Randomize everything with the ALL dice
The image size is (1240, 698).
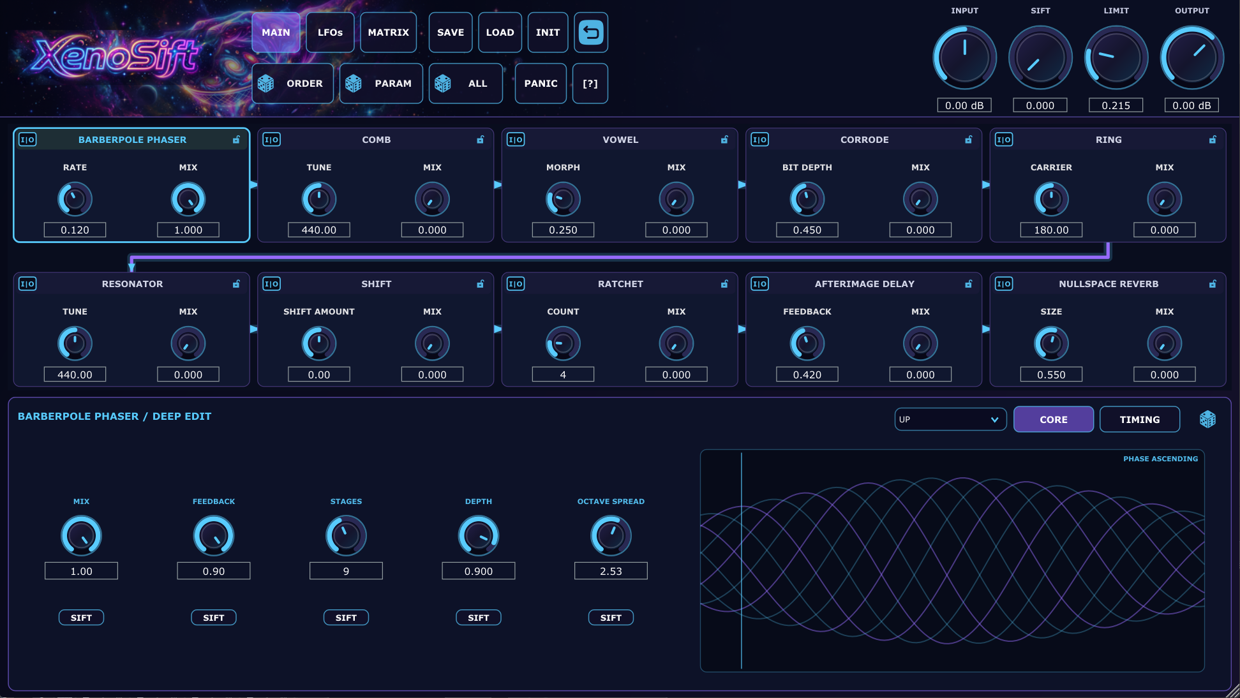[466, 84]
